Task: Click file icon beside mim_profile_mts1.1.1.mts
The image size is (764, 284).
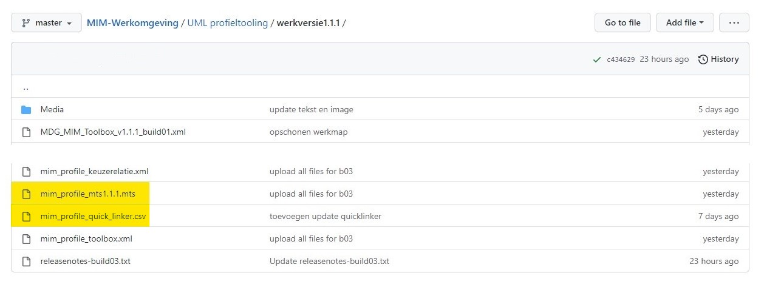Action: [x=26, y=194]
